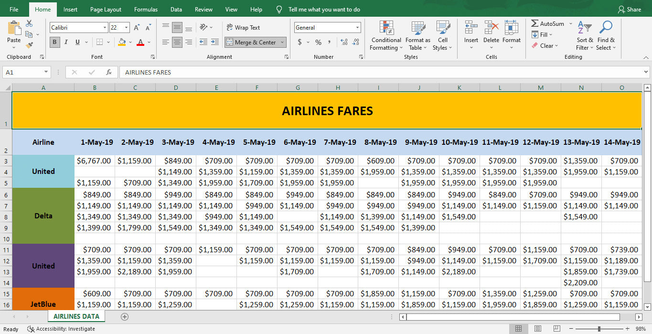
Task: Click the Find & Select magnifier icon
Action: [606, 35]
